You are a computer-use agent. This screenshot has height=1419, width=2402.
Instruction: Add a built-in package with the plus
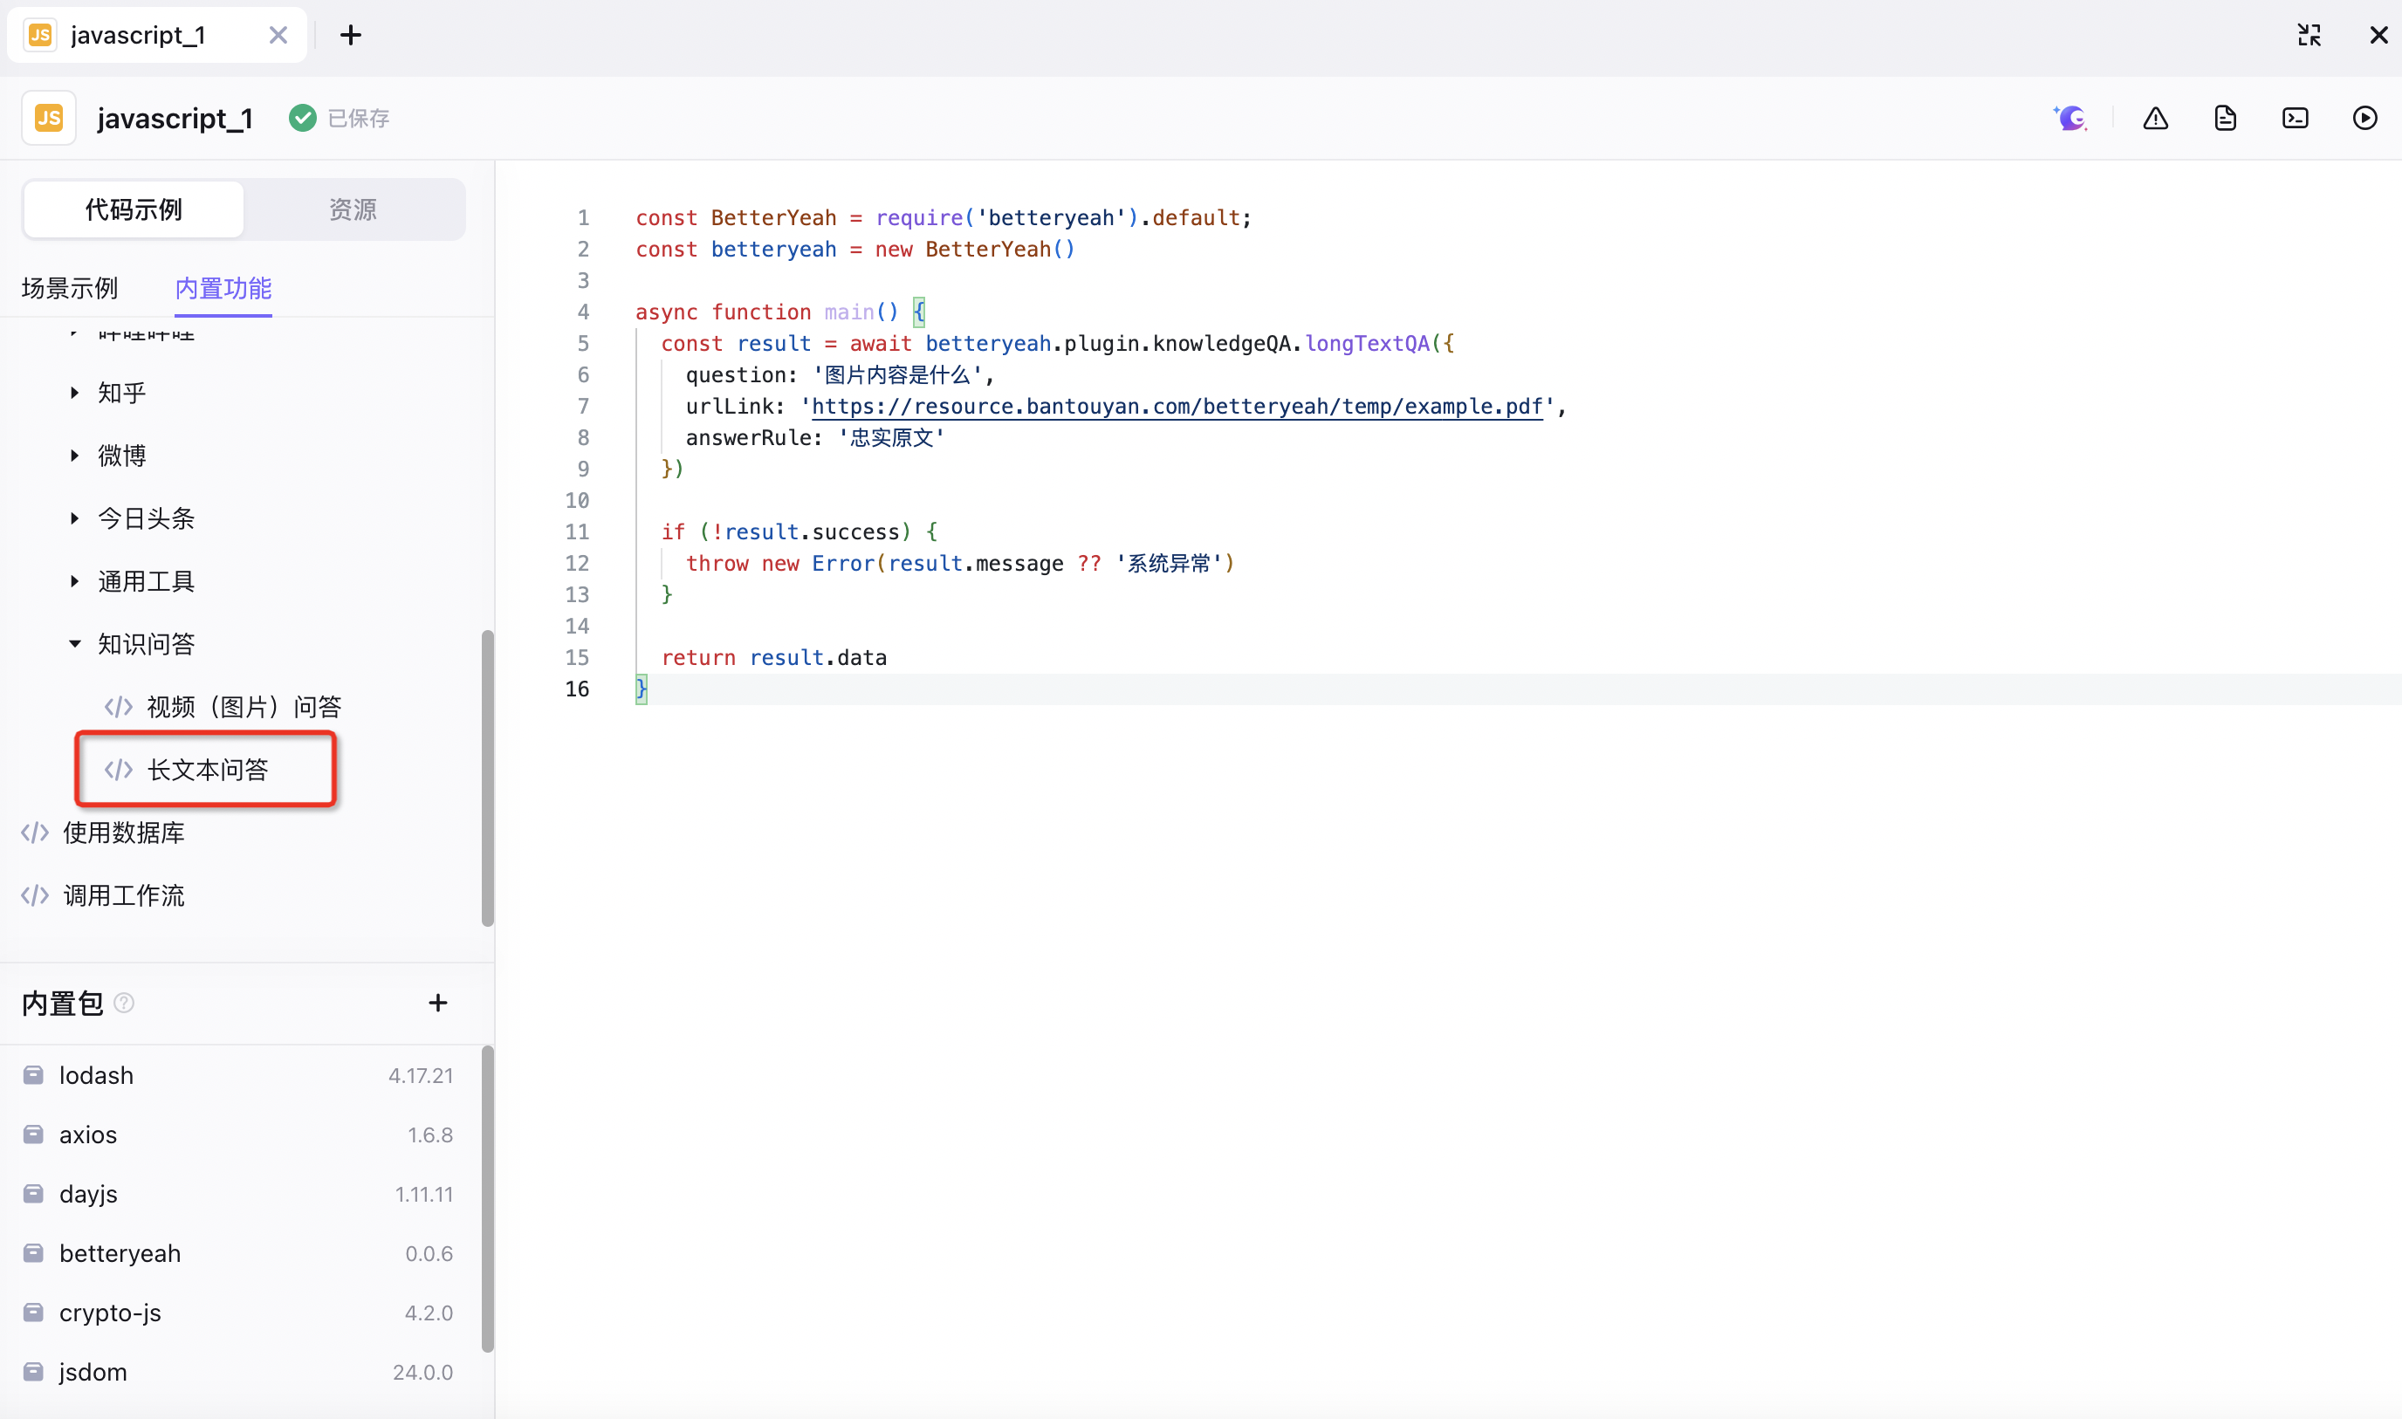438,1002
